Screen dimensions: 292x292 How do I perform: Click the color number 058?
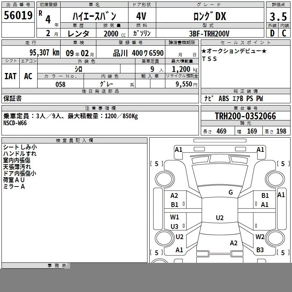click(61, 84)
